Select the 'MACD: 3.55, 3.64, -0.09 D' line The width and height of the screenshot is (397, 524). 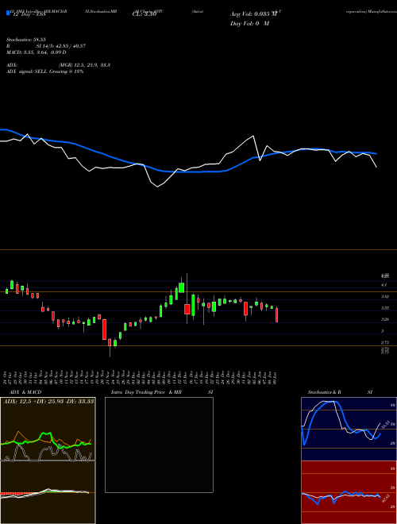pyautogui.click(x=37, y=52)
